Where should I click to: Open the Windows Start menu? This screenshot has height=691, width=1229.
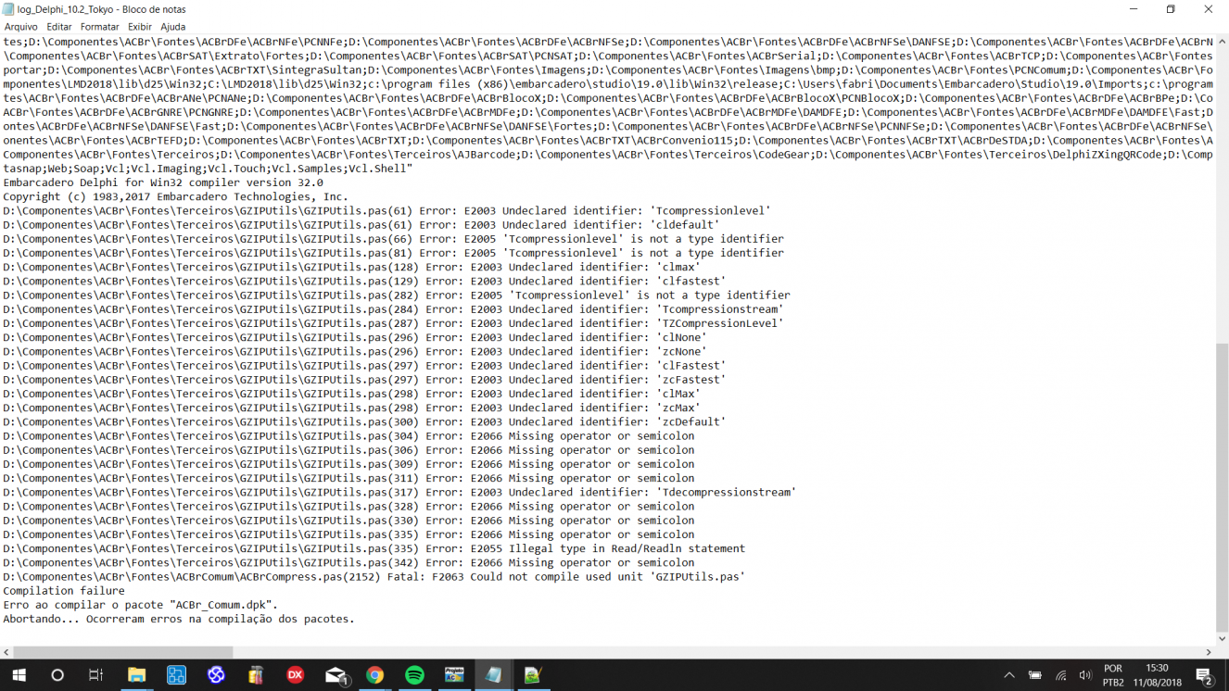pos(19,675)
